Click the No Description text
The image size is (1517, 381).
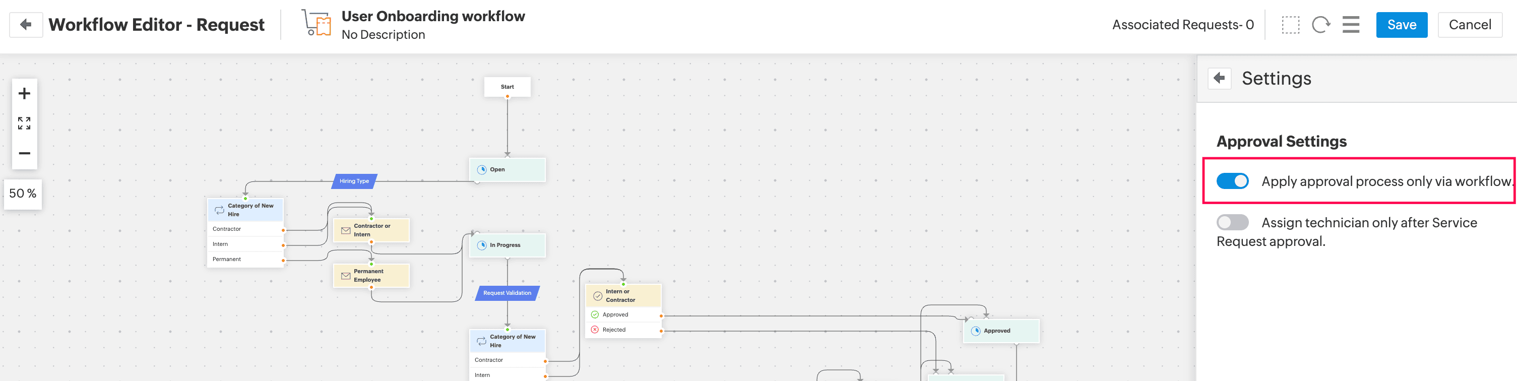point(383,35)
